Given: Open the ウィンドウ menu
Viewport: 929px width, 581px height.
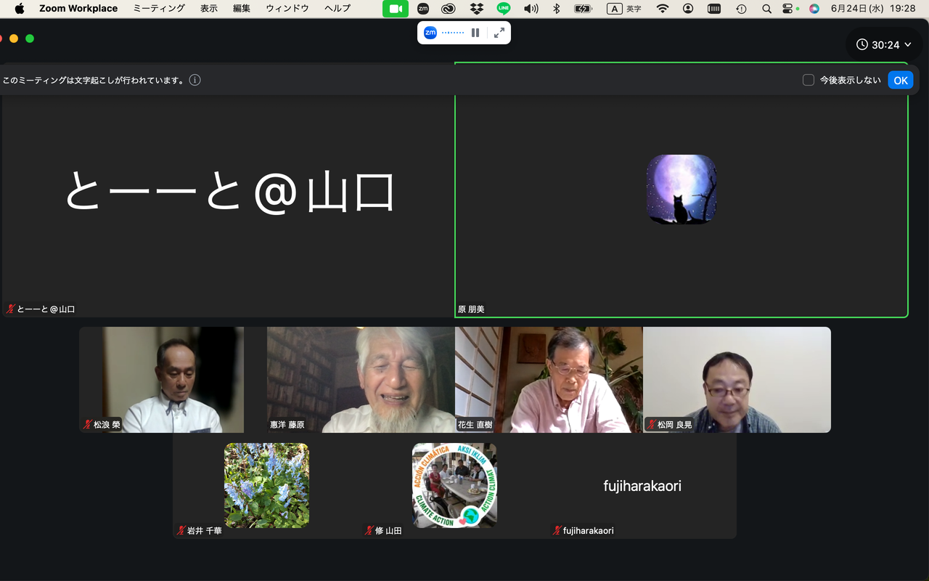Looking at the screenshot, I should point(287,9).
